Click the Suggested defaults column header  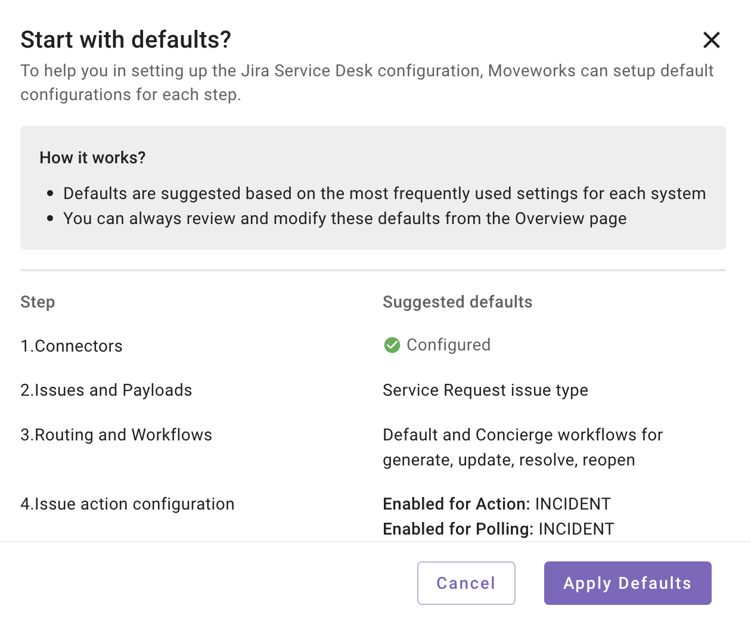[x=457, y=302]
